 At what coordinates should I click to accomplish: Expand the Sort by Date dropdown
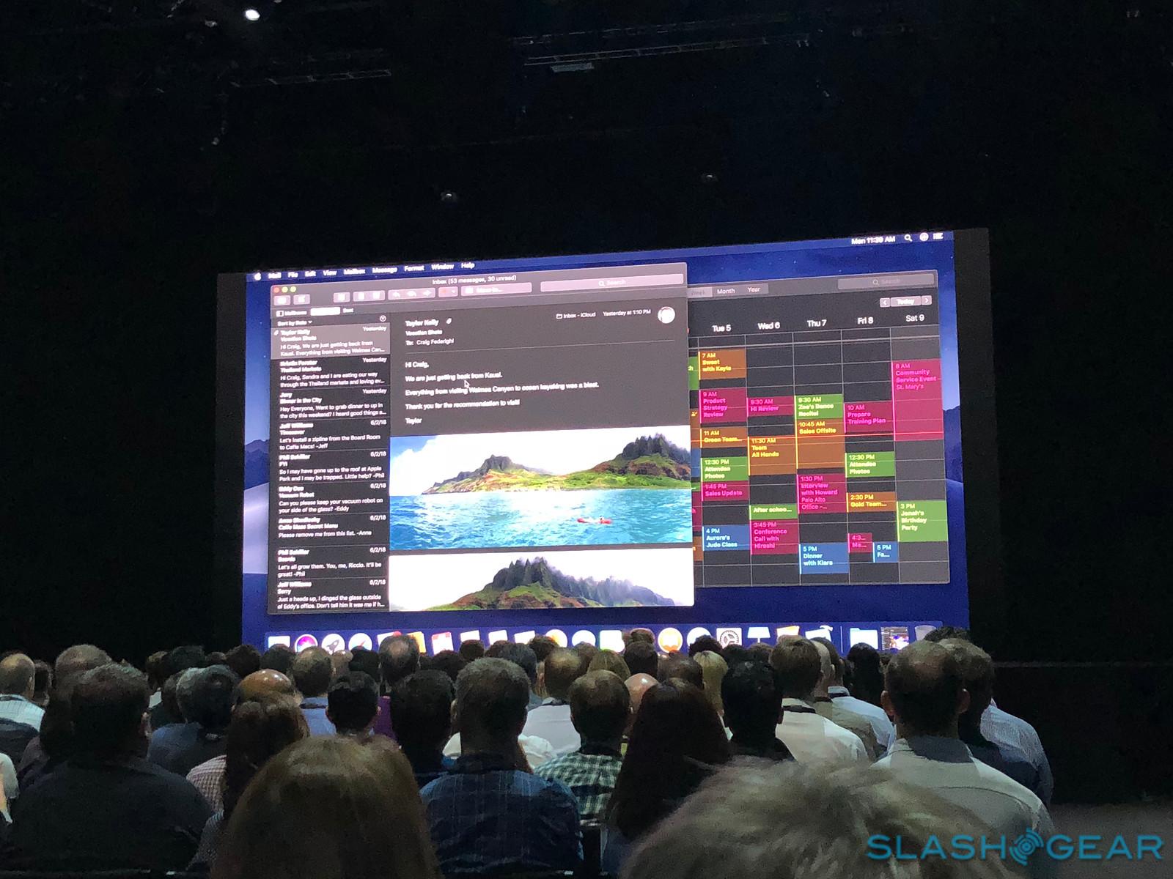tap(294, 322)
